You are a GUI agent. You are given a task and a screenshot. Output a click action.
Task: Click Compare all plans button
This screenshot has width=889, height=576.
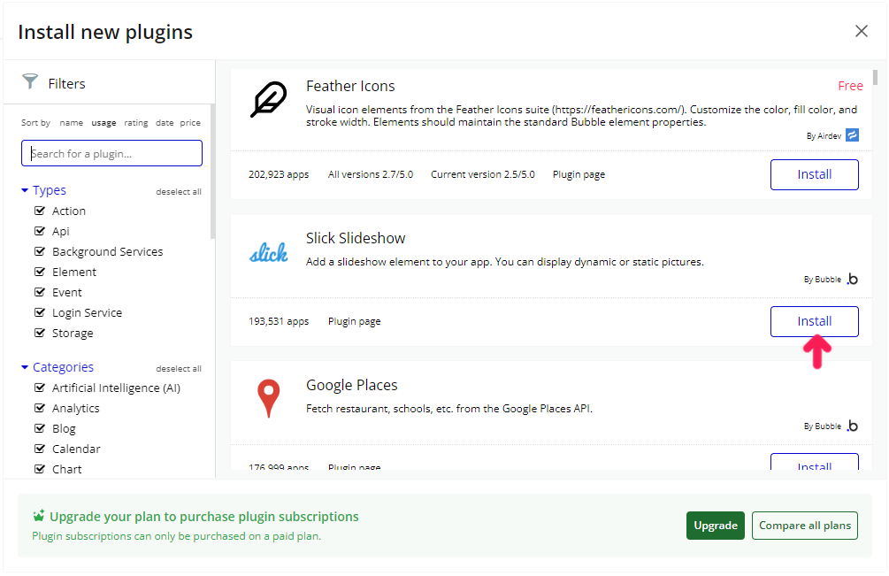click(804, 526)
